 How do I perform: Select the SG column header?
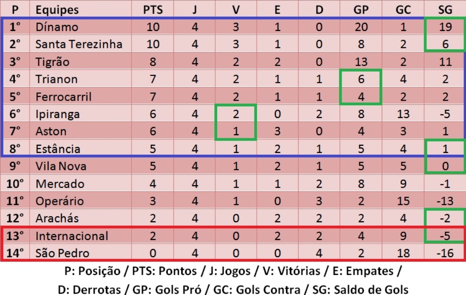point(445,10)
